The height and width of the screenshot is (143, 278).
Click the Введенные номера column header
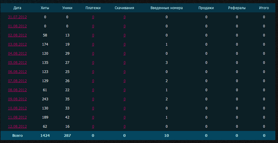tap(167, 8)
